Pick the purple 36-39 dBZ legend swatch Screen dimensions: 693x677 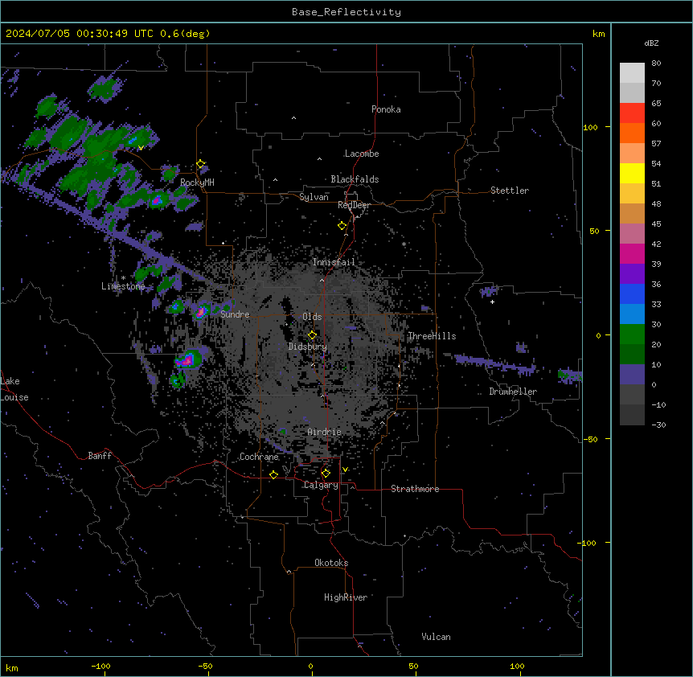coord(632,273)
